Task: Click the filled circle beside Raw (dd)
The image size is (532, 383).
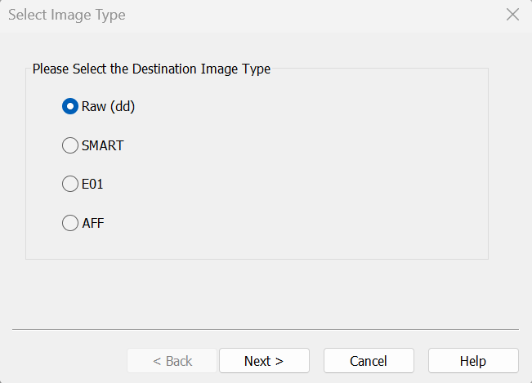Action: 70,106
